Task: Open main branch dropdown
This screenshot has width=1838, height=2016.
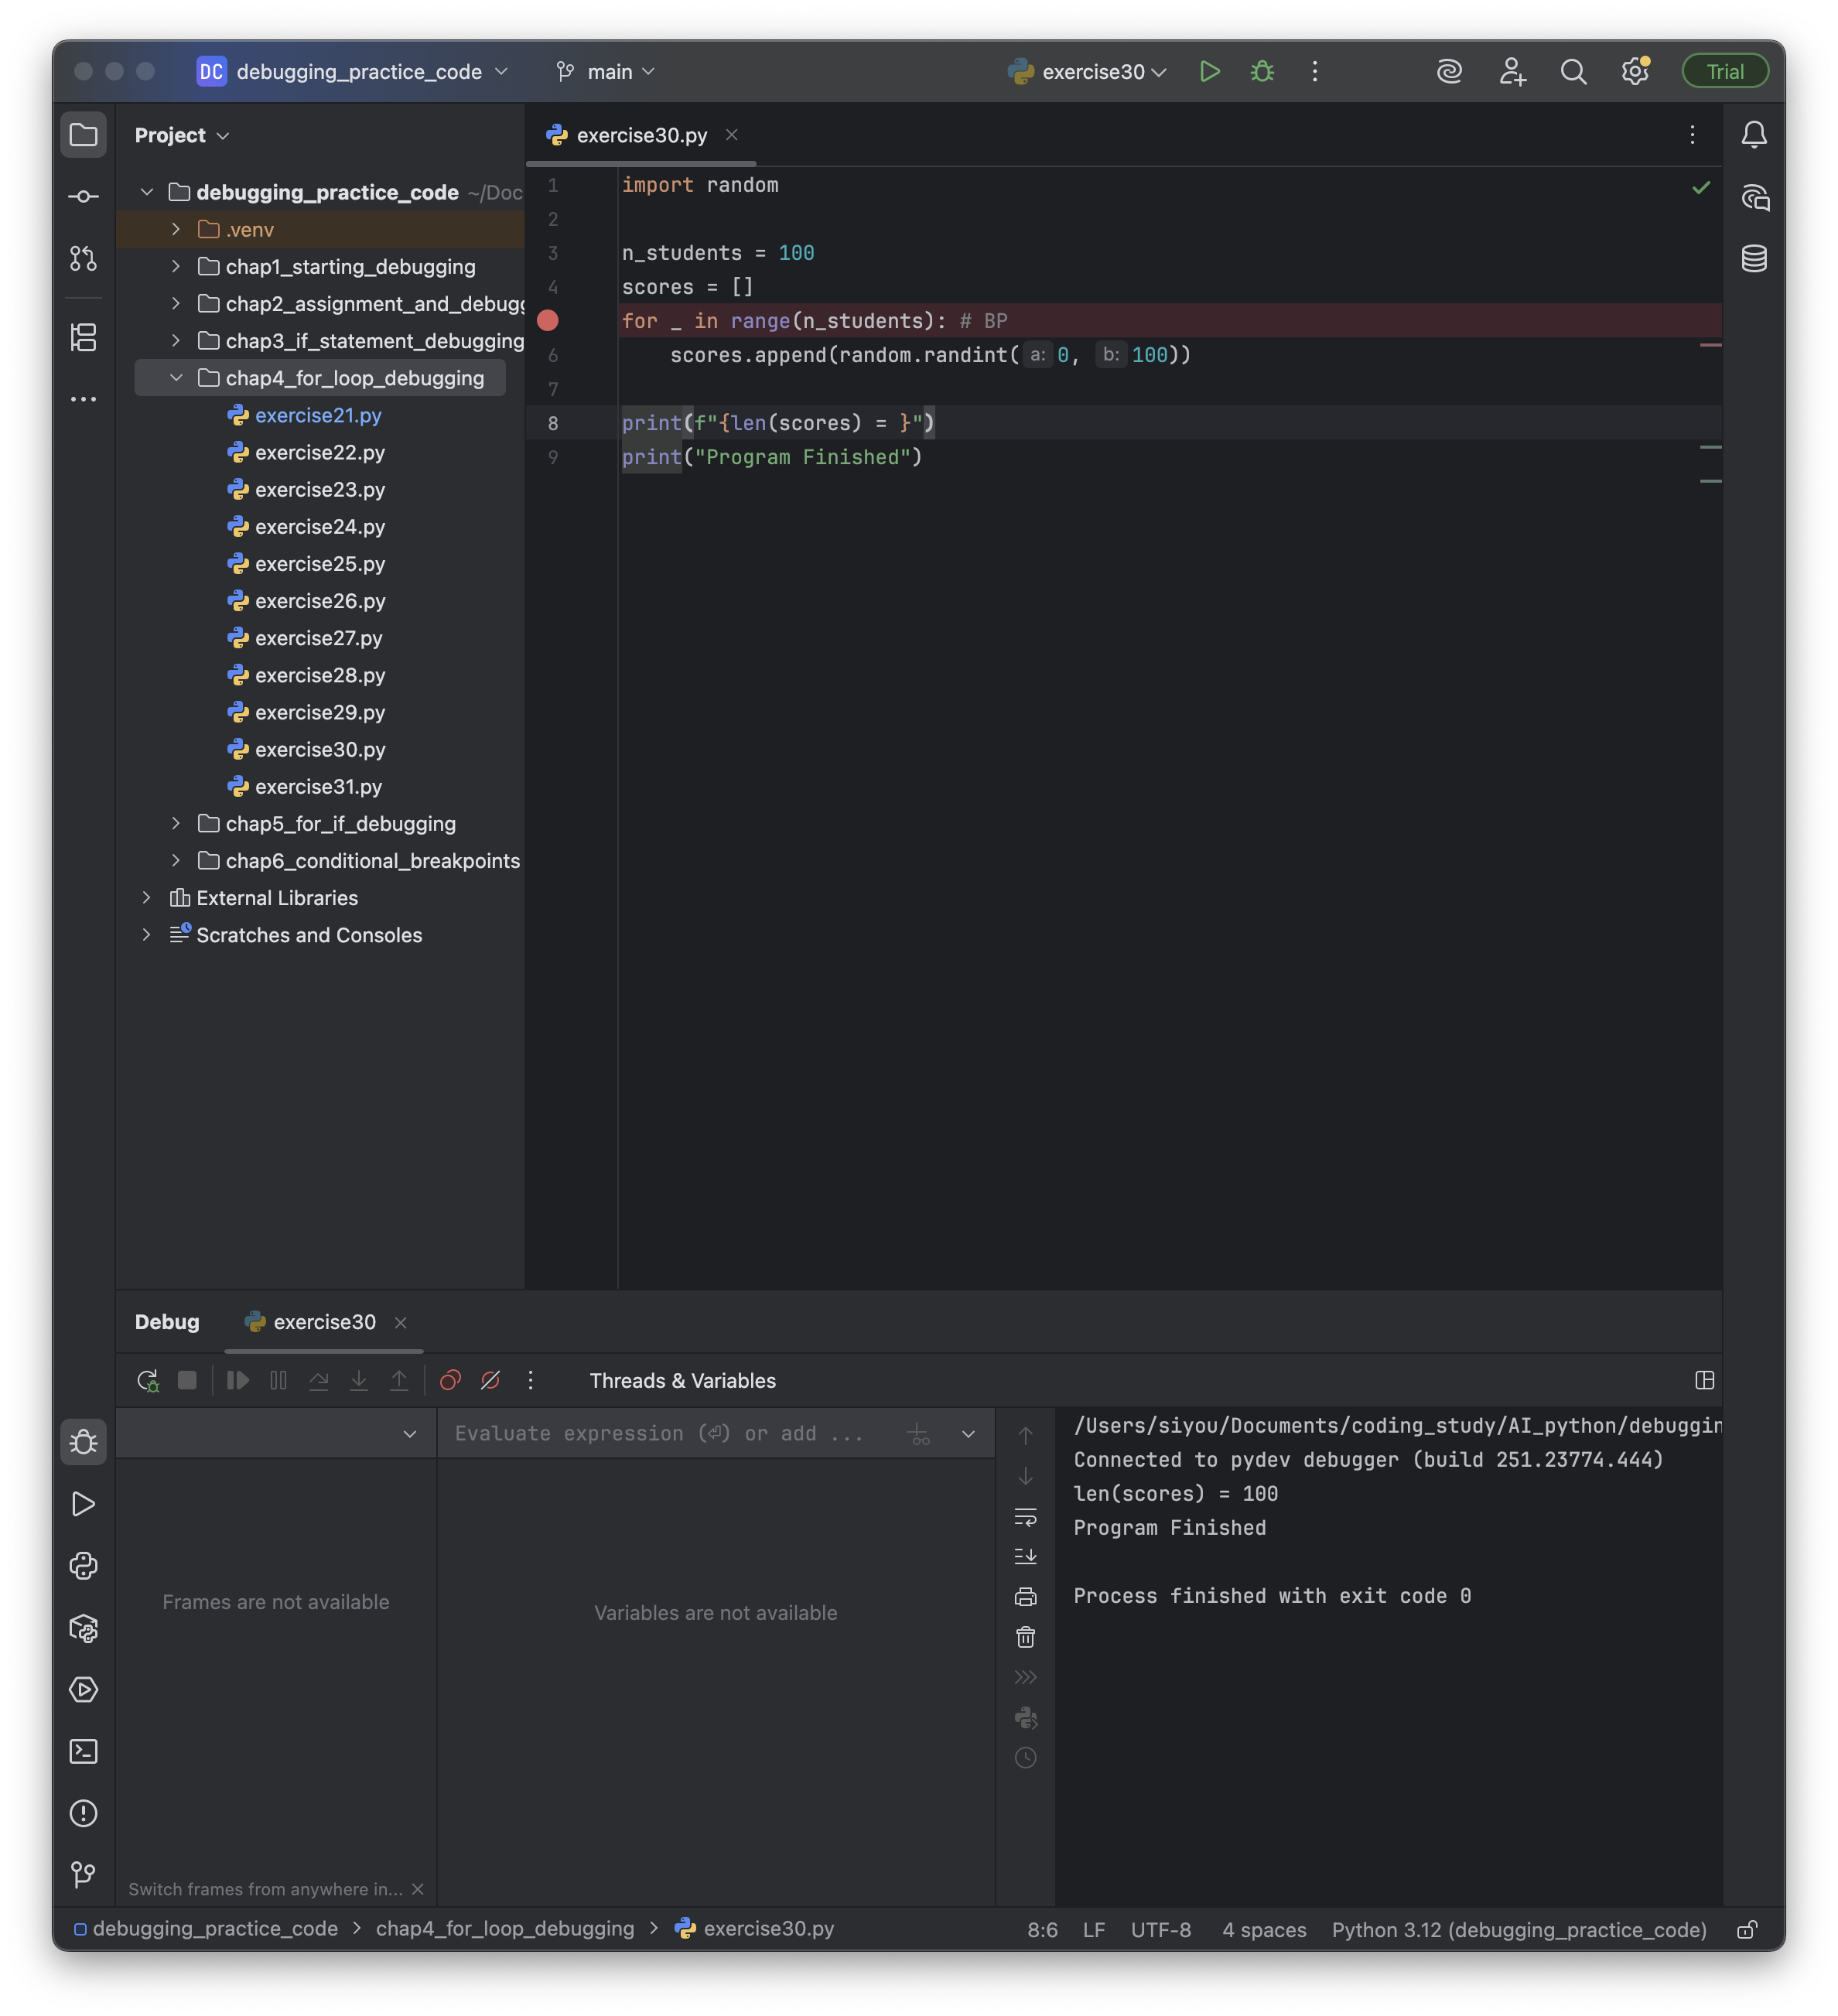Action: tap(606, 72)
